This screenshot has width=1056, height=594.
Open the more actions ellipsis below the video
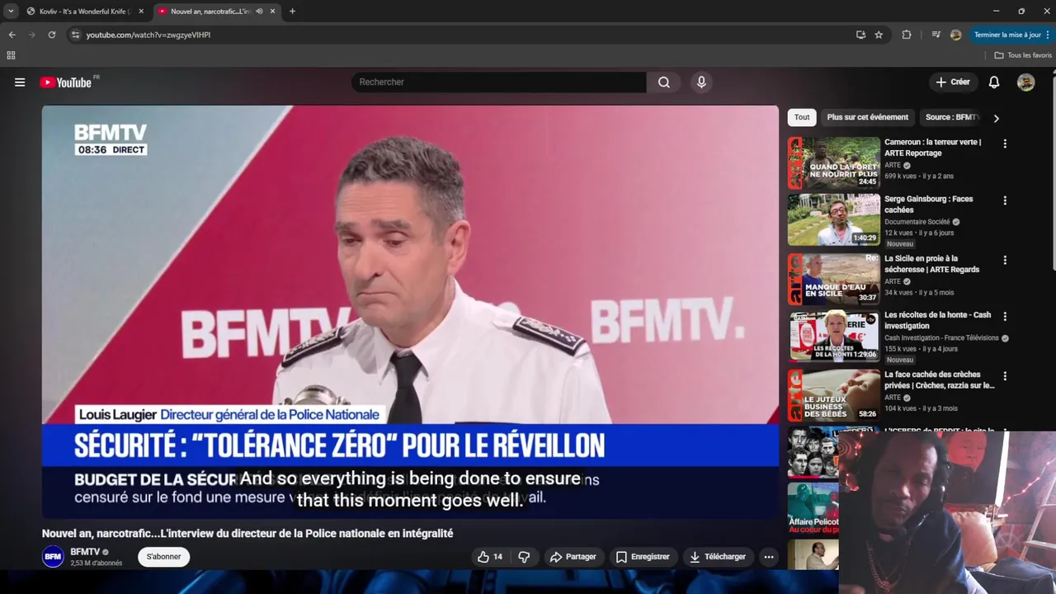[769, 557]
